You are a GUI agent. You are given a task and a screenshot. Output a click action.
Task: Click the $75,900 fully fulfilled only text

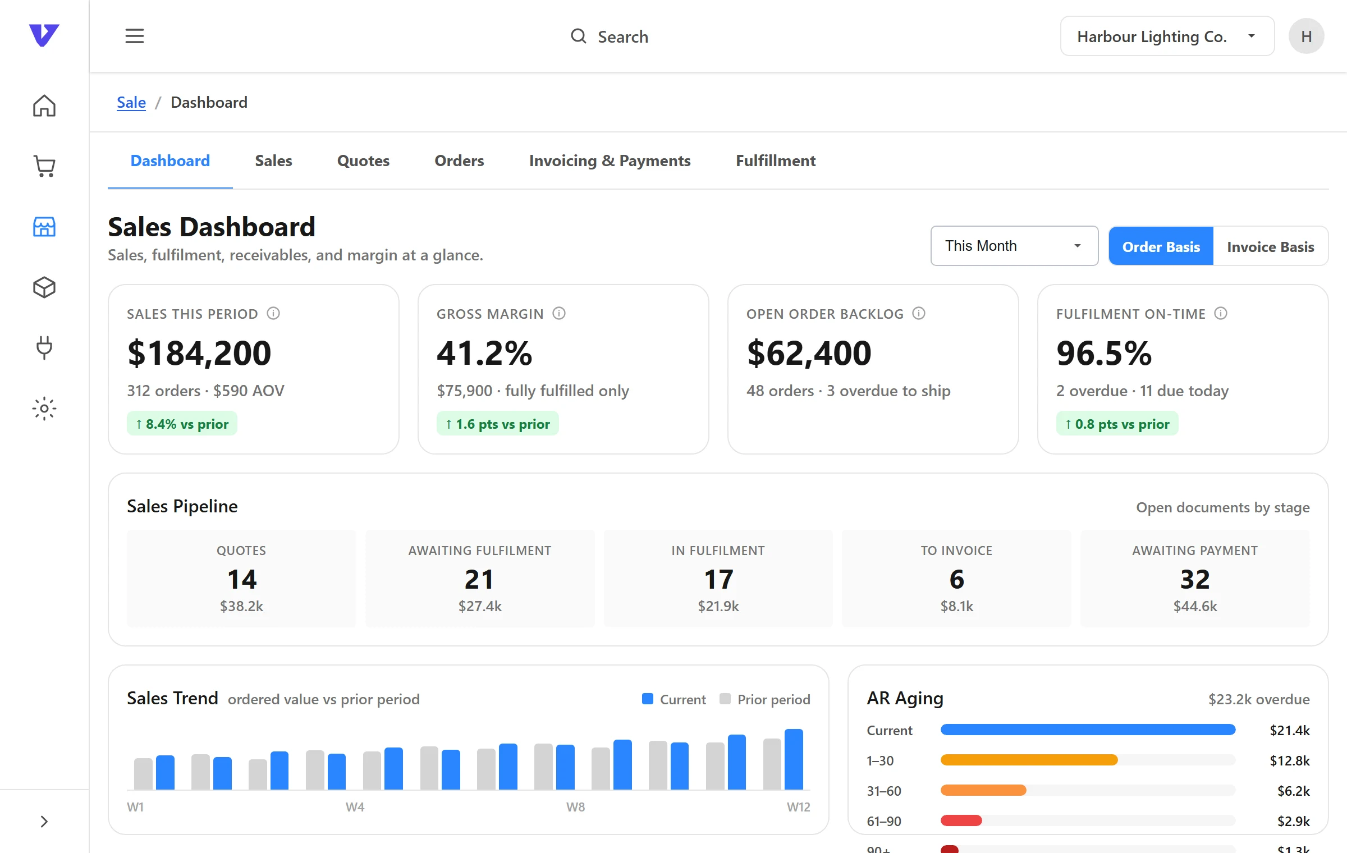coord(533,391)
